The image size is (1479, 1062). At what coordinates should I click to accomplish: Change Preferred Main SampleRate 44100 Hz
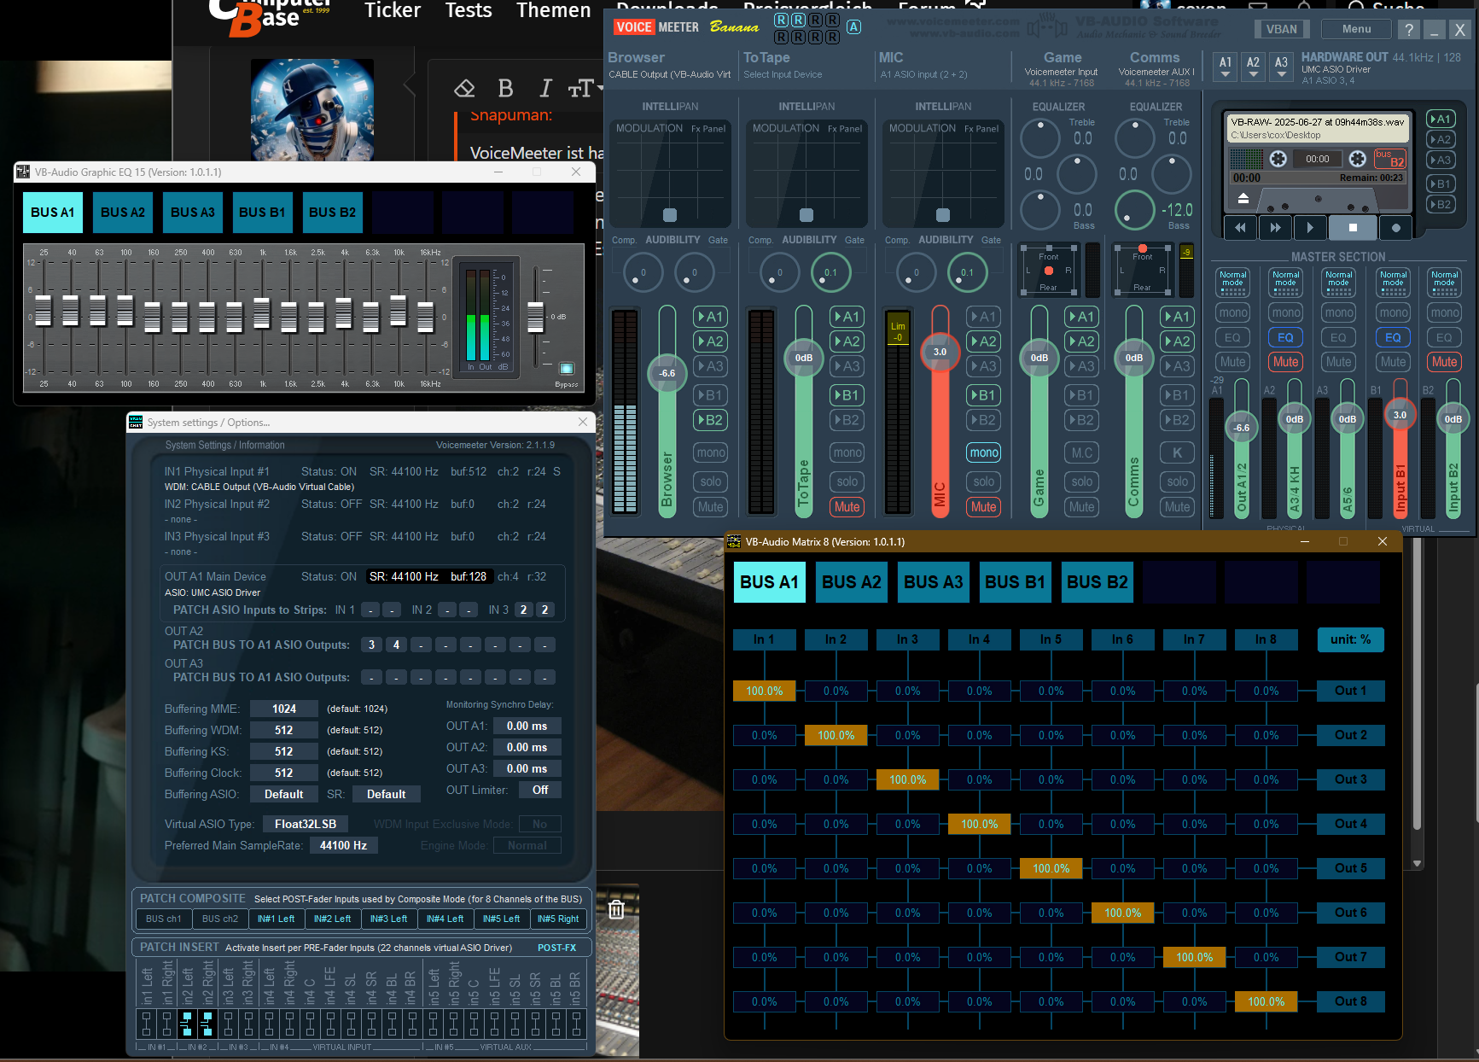coord(343,845)
